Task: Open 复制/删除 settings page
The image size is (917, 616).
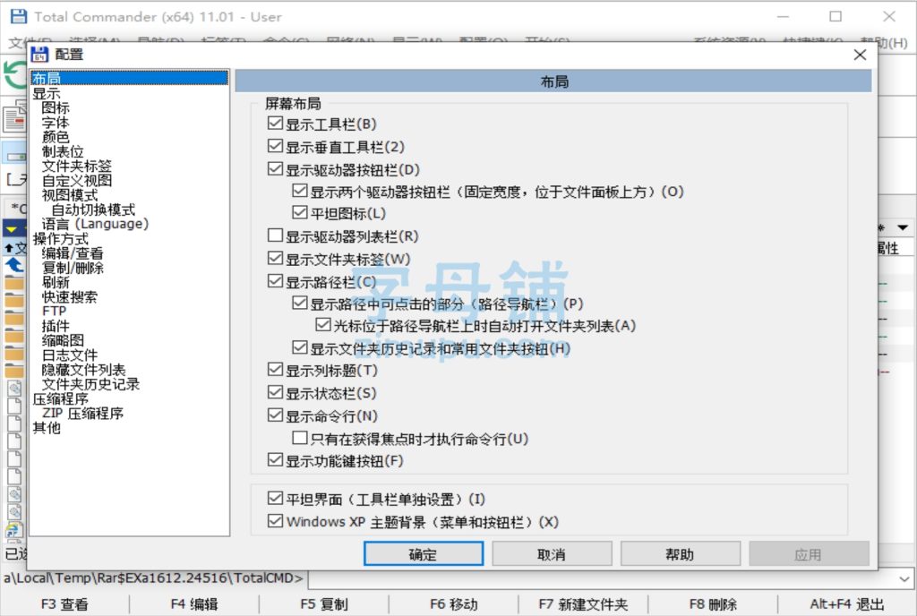Action: pyautogui.click(x=73, y=268)
